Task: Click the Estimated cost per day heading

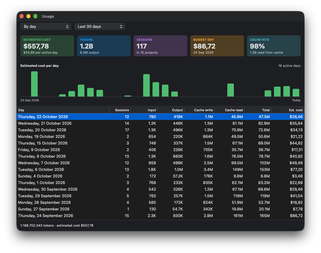Action: (40, 66)
